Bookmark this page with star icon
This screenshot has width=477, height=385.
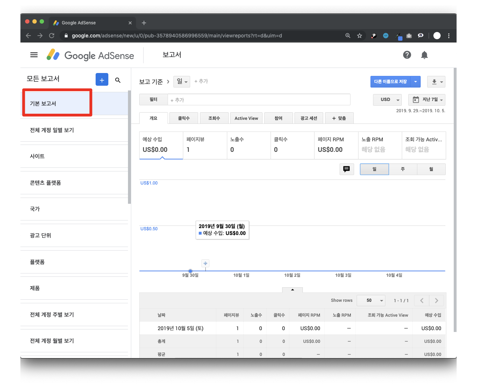tap(360, 36)
